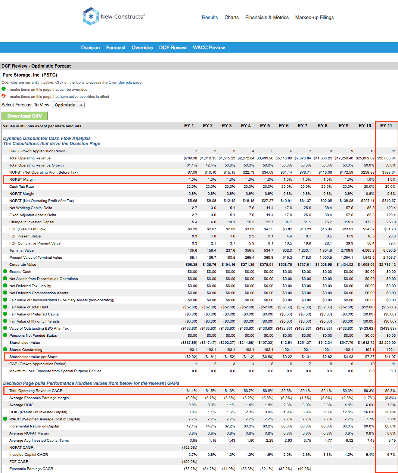
Task: Select the 20.6% ROIC cell
Action: tap(391, 412)
